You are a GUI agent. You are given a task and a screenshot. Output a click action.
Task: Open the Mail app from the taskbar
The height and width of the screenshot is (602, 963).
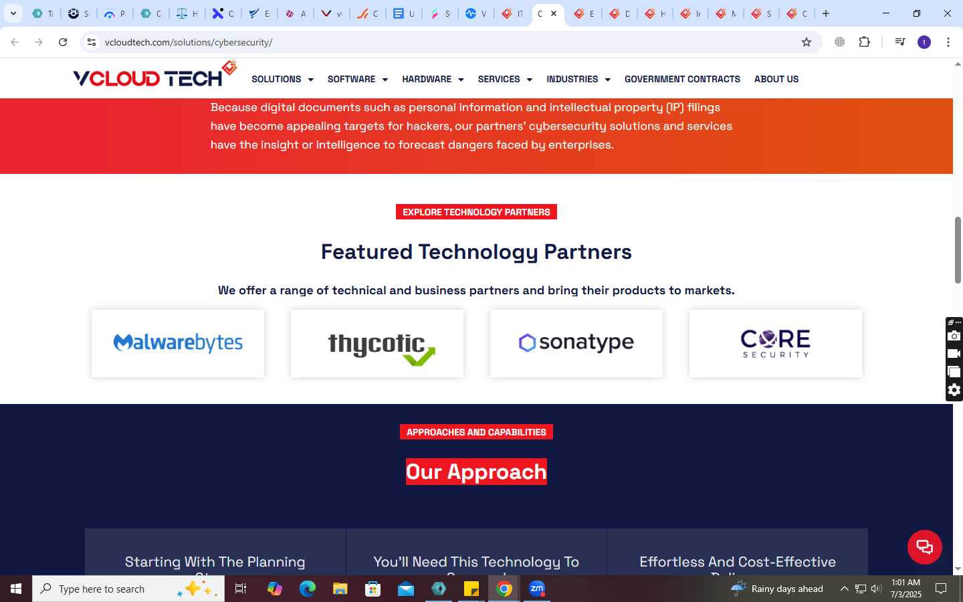coord(406,589)
